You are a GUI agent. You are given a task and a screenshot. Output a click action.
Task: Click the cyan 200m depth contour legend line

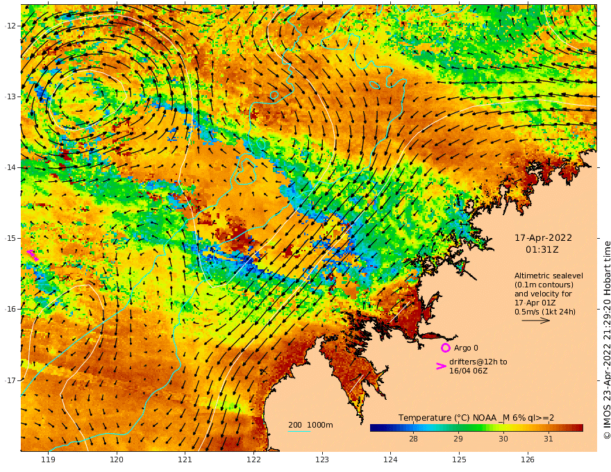tap(299, 431)
